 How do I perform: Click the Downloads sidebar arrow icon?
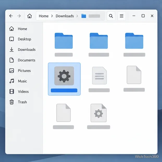pyautogui.click(x=11, y=49)
